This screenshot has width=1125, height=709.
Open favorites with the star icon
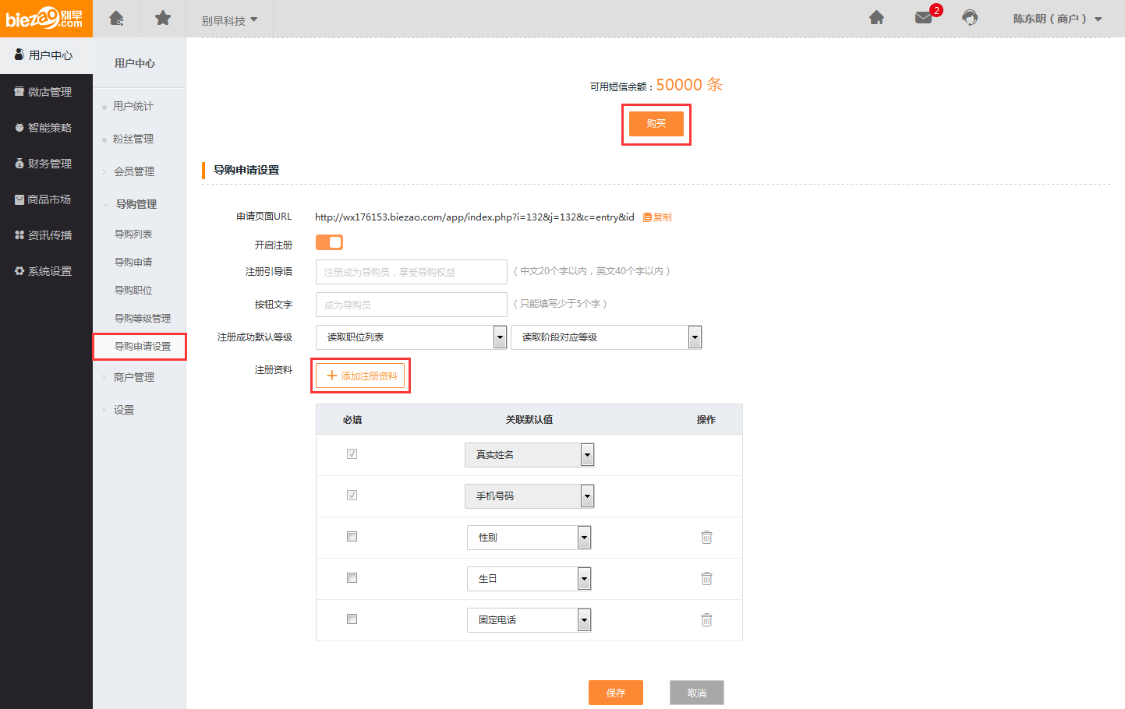tap(162, 18)
